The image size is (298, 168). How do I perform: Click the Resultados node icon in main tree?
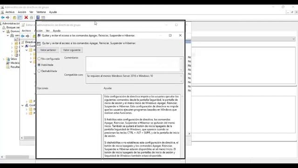[x=8, y=67]
